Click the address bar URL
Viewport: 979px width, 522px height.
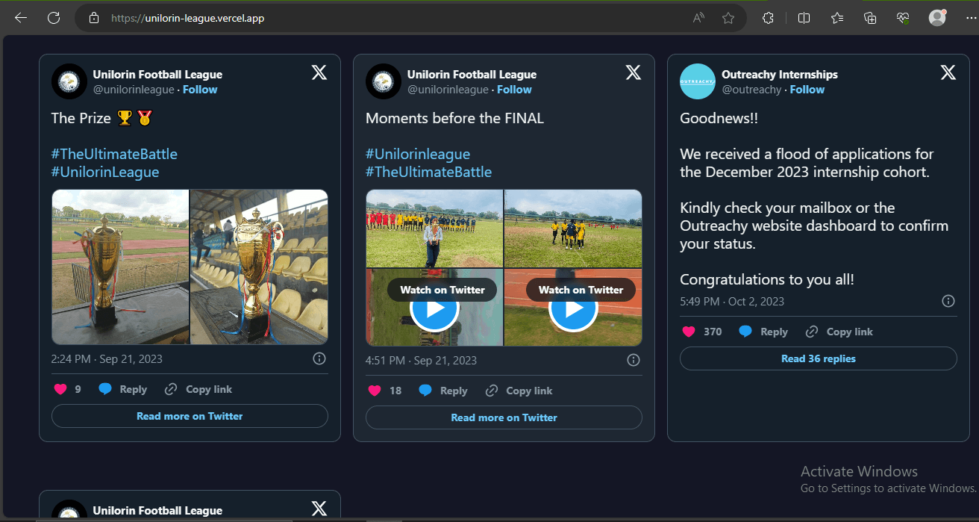coord(187,18)
